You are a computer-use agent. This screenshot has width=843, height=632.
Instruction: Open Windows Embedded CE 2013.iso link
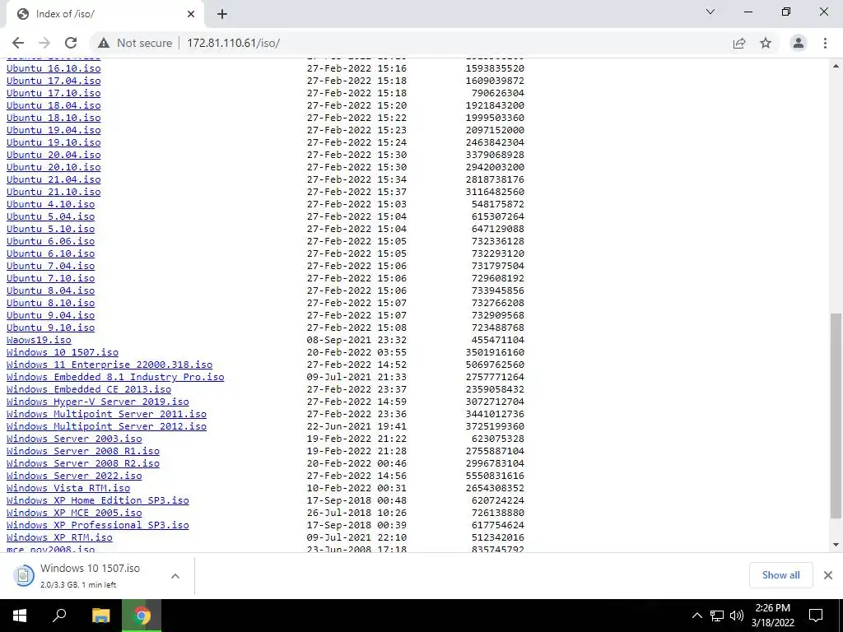89,389
